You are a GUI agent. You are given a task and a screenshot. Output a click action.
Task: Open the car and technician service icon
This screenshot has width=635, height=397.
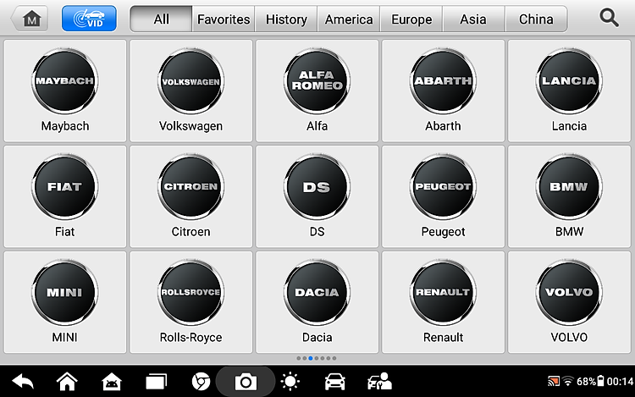pos(379,381)
